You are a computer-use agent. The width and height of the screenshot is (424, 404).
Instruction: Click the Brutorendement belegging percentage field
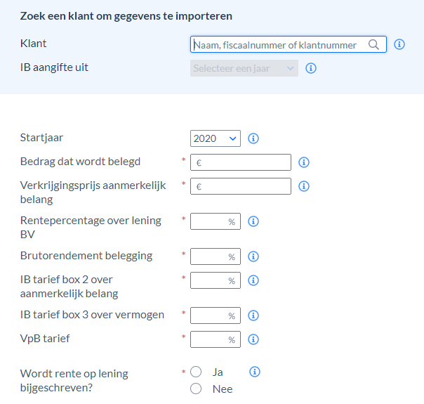click(x=216, y=256)
